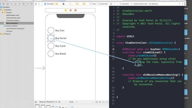
Task: Open the View breadcrumb segment
Action: click(93, 4)
